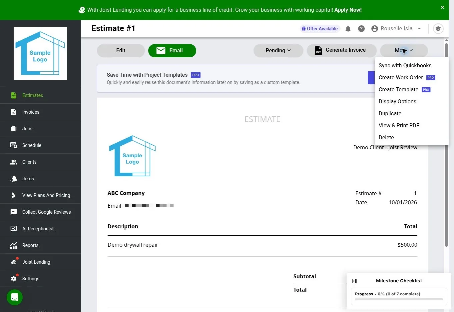This screenshot has width=454, height=312.
Task: Click the Sample Logo in sidebar
Action: 40,53
